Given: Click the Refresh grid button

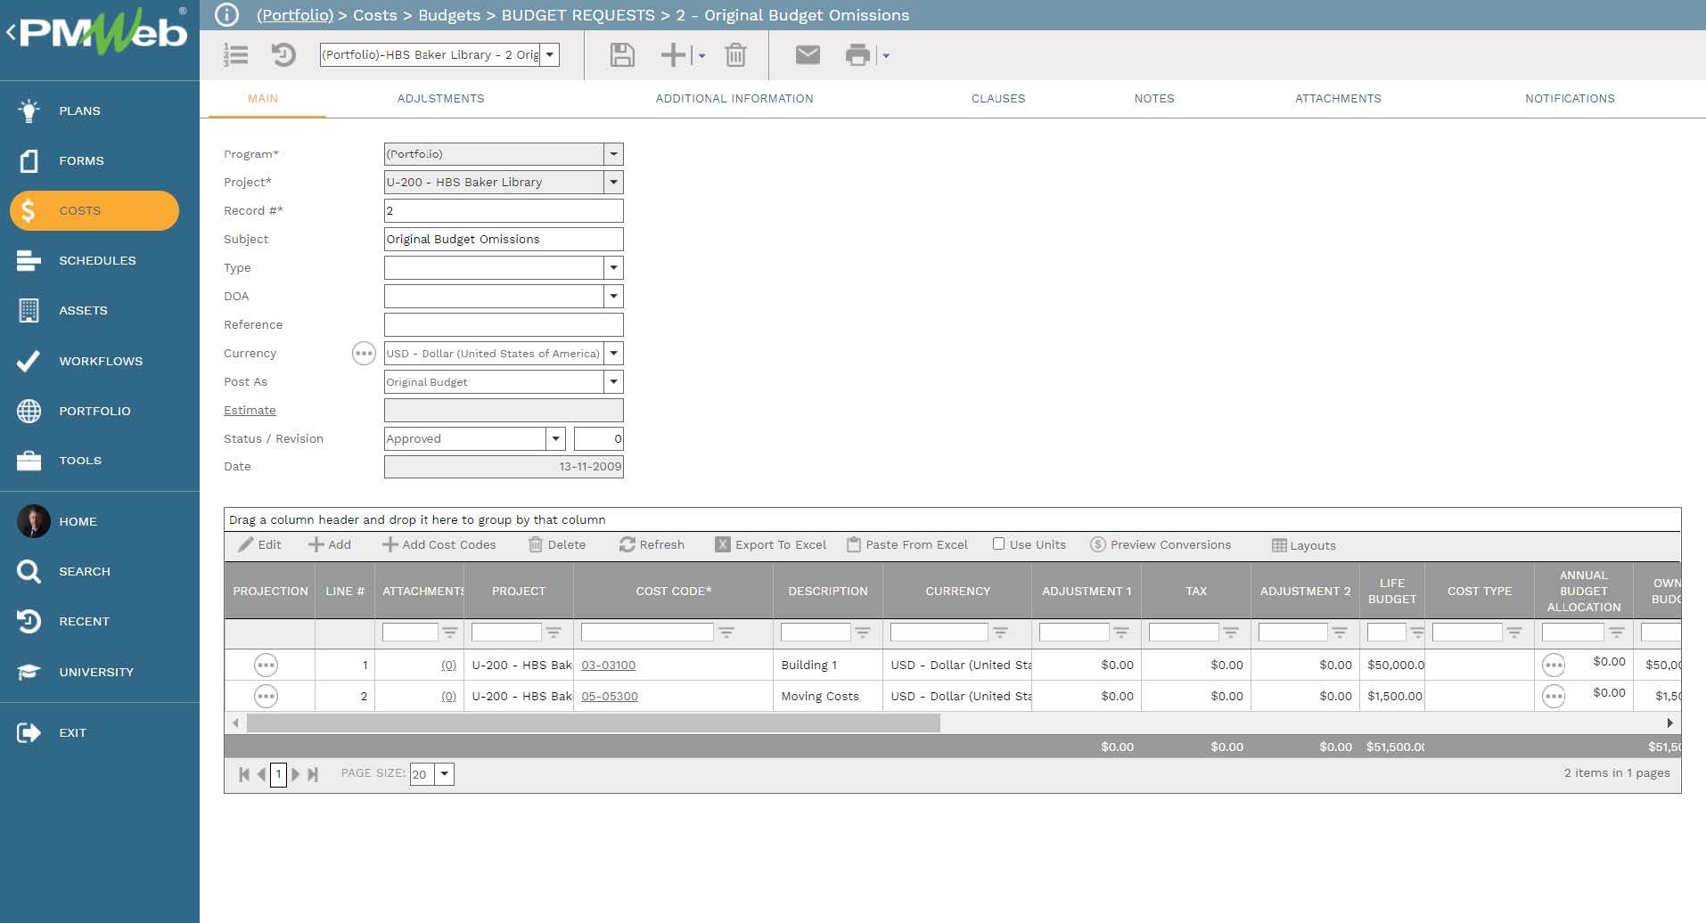Looking at the screenshot, I should point(652,544).
